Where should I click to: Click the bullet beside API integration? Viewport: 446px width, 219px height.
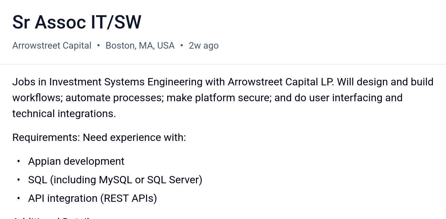(19, 198)
